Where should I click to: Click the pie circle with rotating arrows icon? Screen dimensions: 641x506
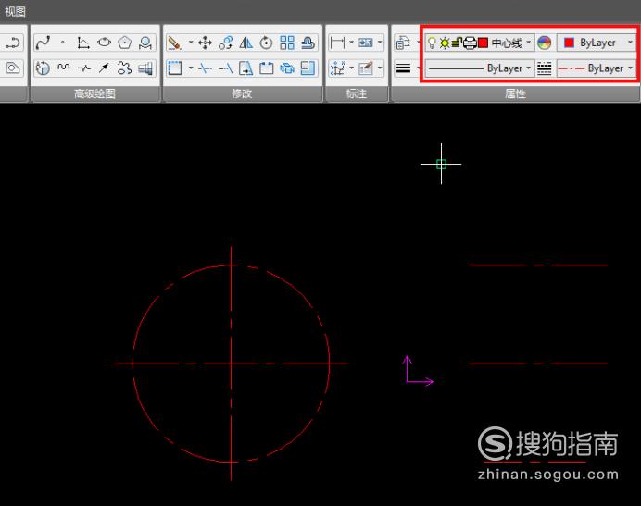43,68
